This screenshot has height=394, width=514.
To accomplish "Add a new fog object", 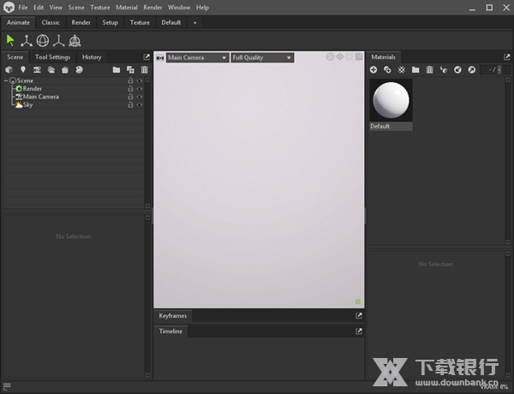I will [x=51, y=69].
